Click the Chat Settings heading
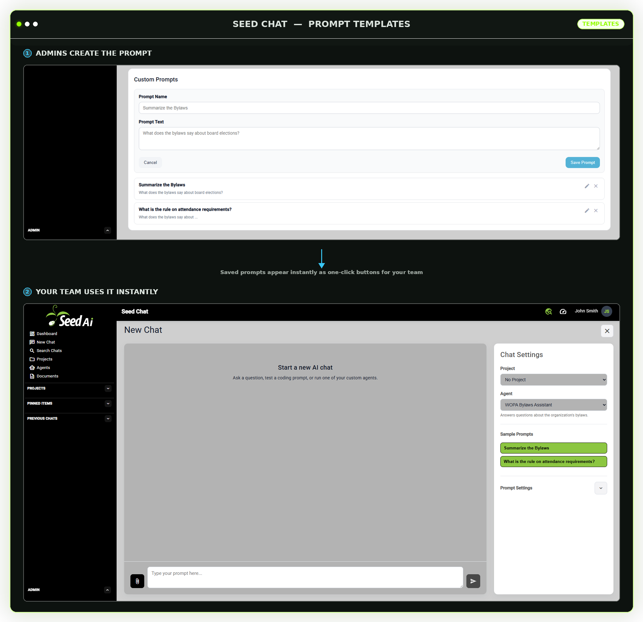643x622 pixels. tap(521, 355)
